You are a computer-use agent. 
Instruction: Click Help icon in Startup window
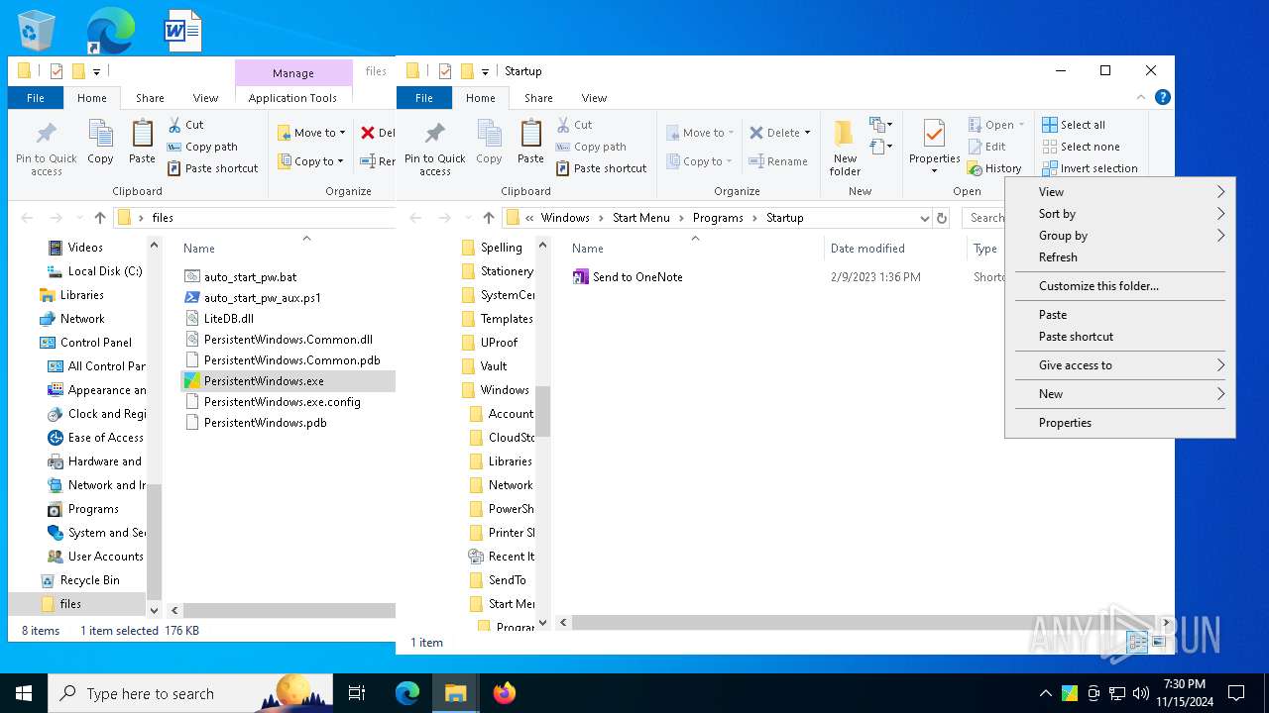coord(1163,97)
